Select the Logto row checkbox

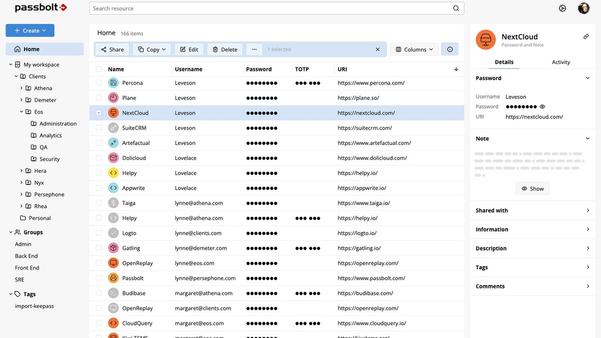pos(99,233)
